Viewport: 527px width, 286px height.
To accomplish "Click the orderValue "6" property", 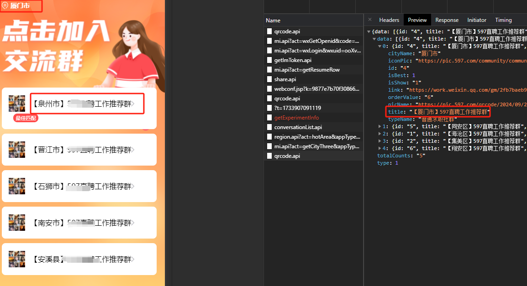I will [x=411, y=97].
